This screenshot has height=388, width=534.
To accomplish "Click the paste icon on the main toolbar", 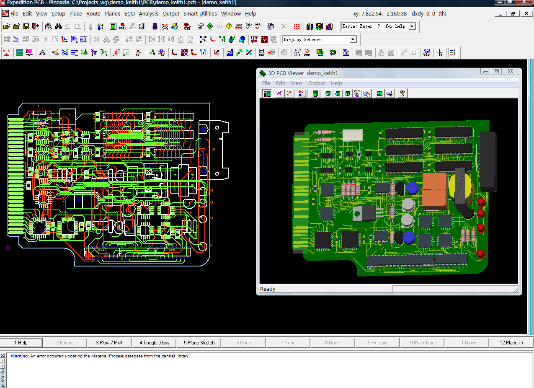I will [271, 26].
